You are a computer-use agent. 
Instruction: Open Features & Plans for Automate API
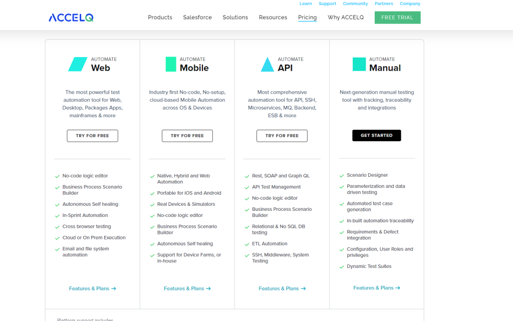pyautogui.click(x=282, y=288)
